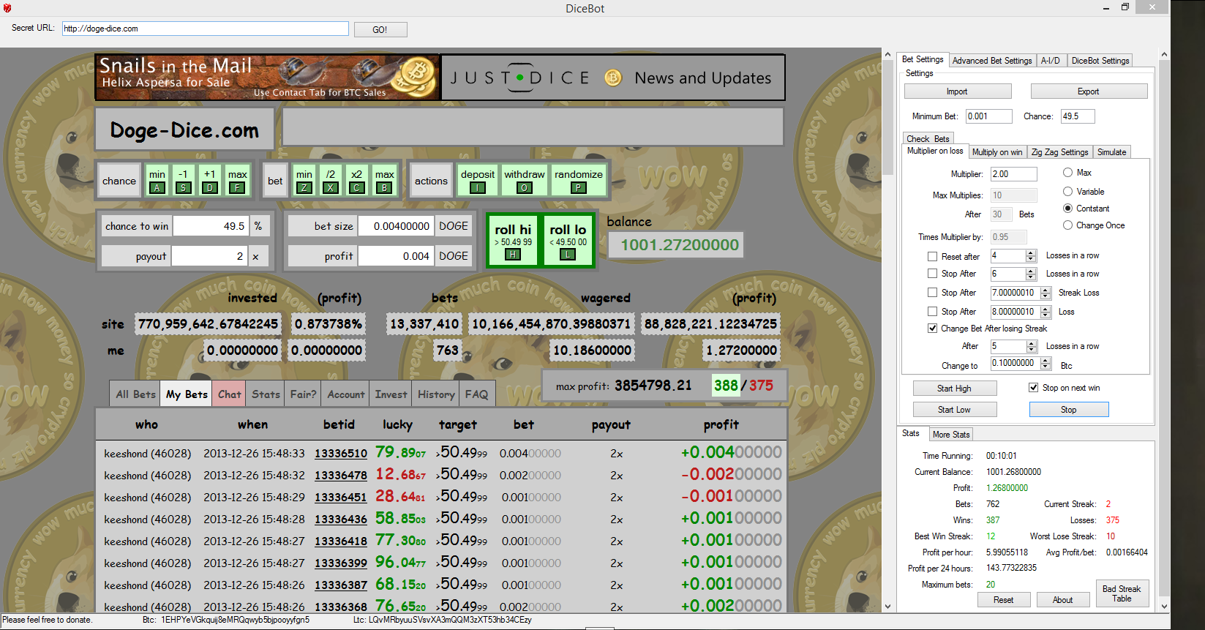Click the Doge-Dice.com logo
The height and width of the screenshot is (630, 1205).
184,130
